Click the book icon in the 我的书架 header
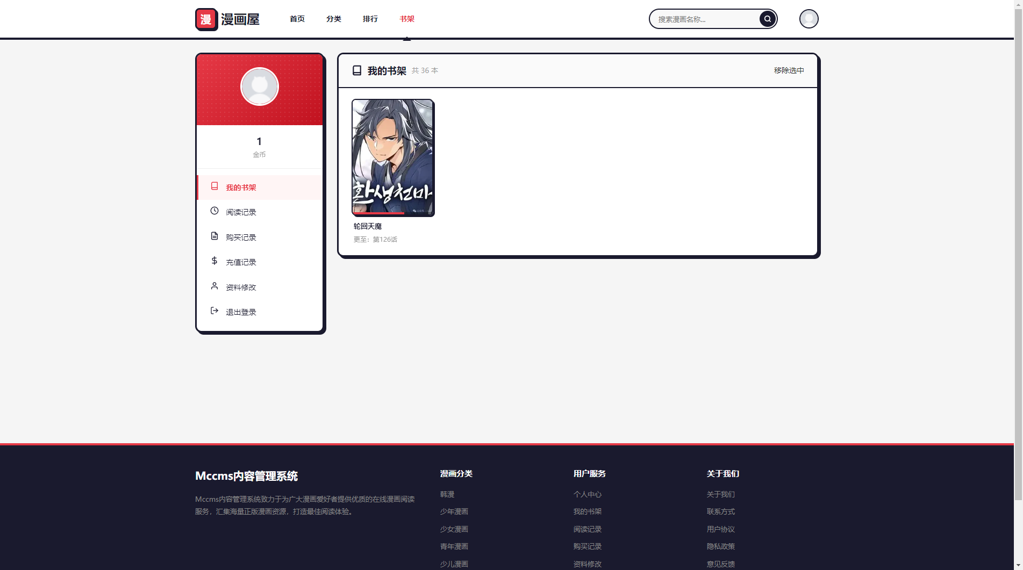The width and height of the screenshot is (1023, 570). [x=357, y=70]
